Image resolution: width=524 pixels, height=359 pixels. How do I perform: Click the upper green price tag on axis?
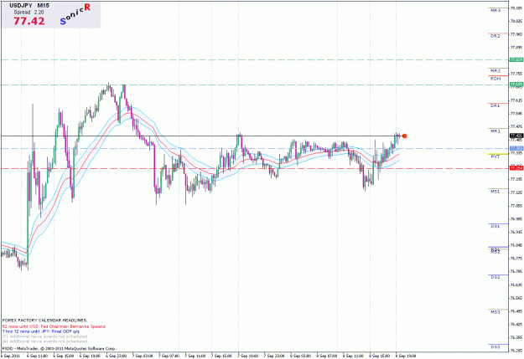pyautogui.click(x=516, y=59)
